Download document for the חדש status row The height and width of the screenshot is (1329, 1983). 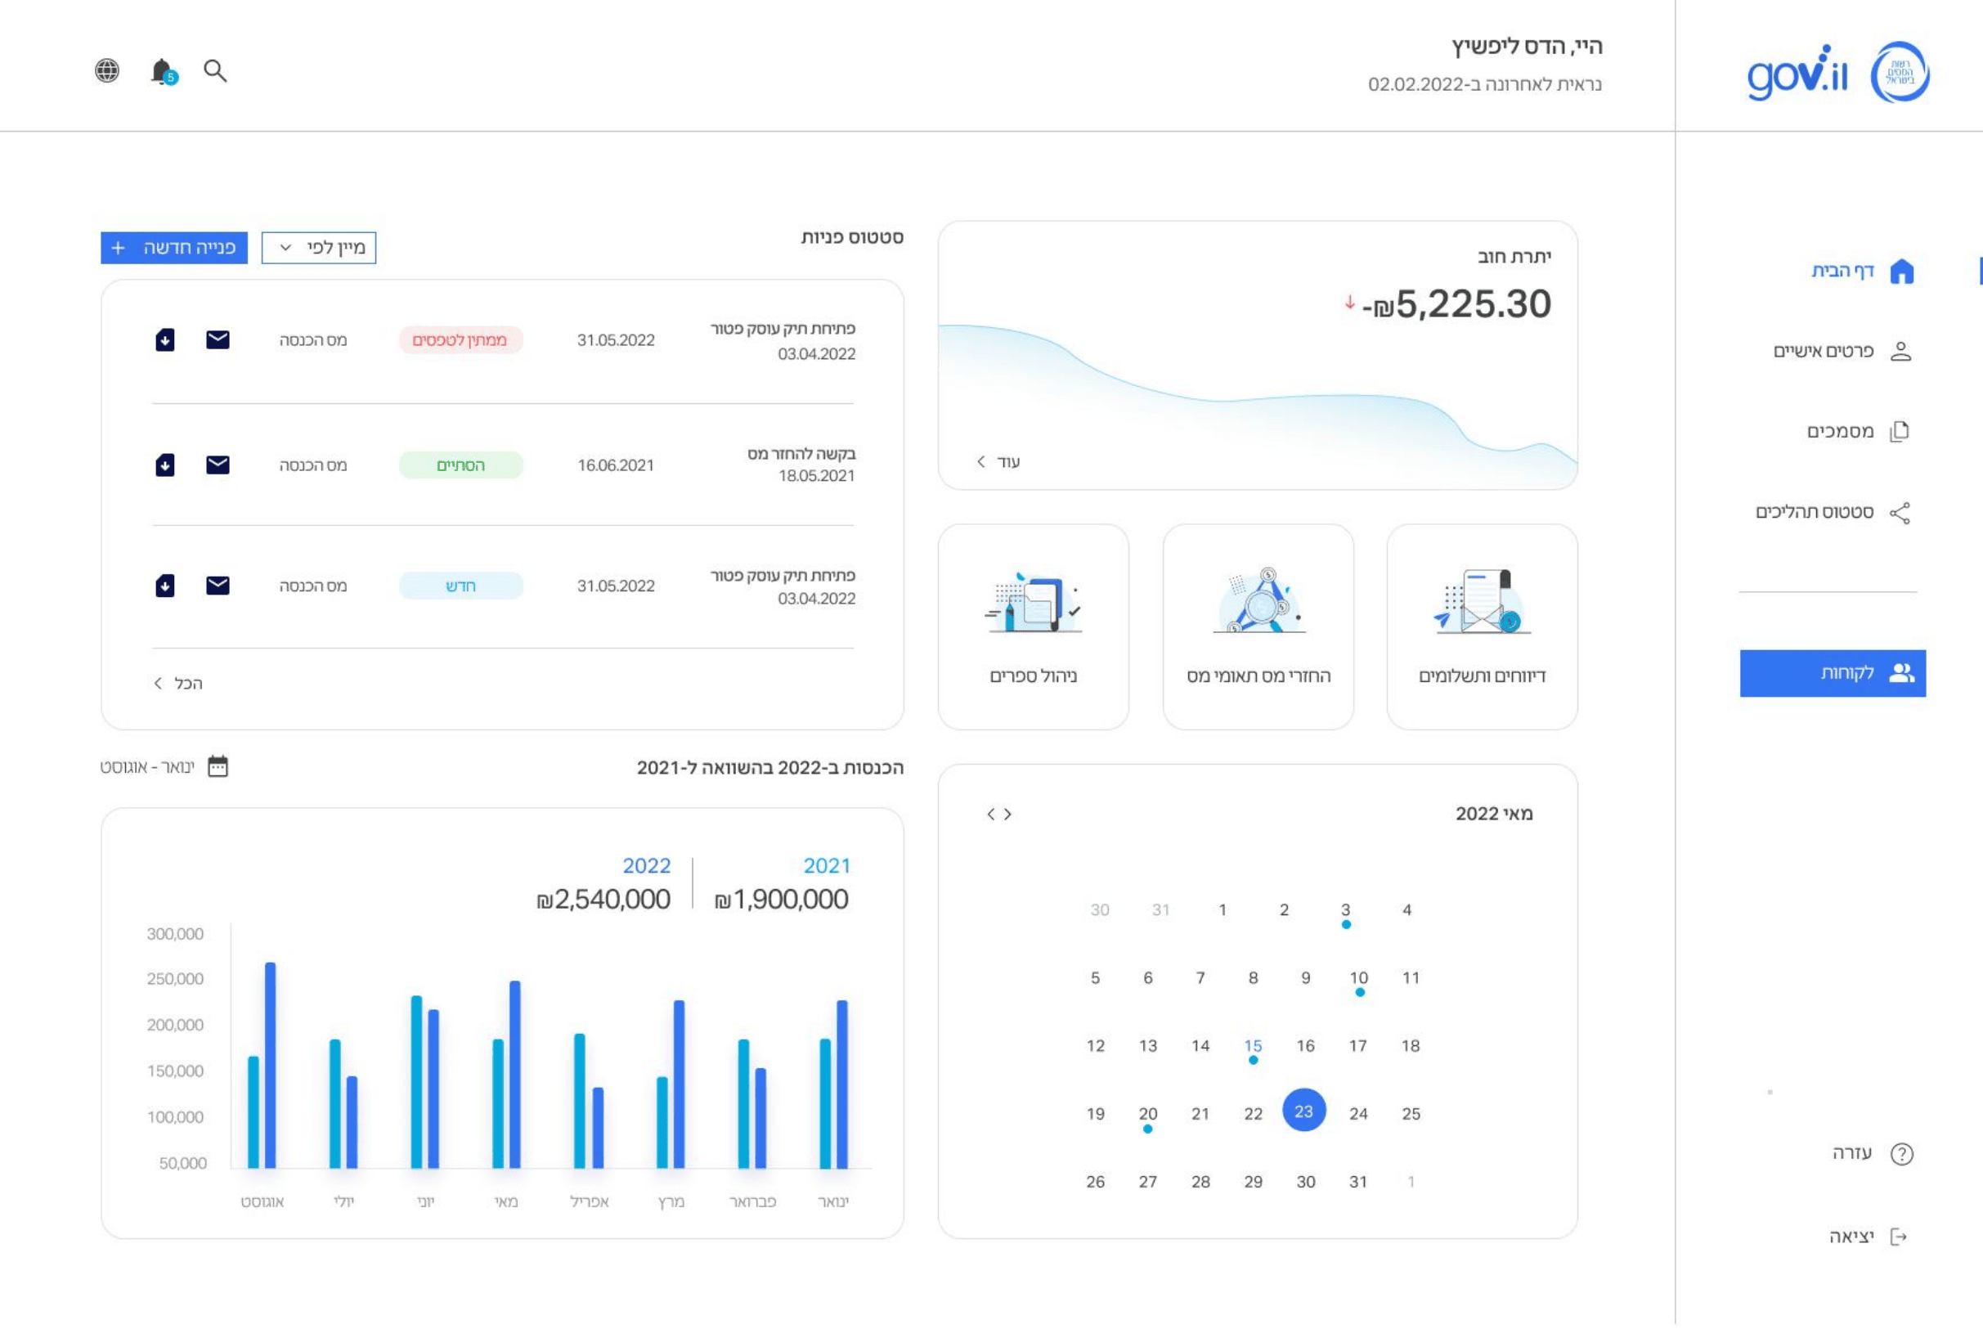(x=165, y=586)
